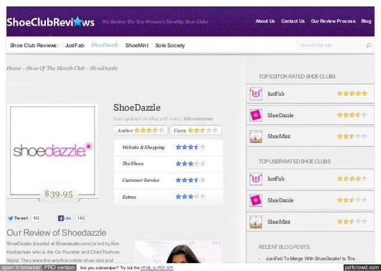The image size is (381, 271).
Task: Click JustFab icon in top editor rated list
Action: pos(256,94)
